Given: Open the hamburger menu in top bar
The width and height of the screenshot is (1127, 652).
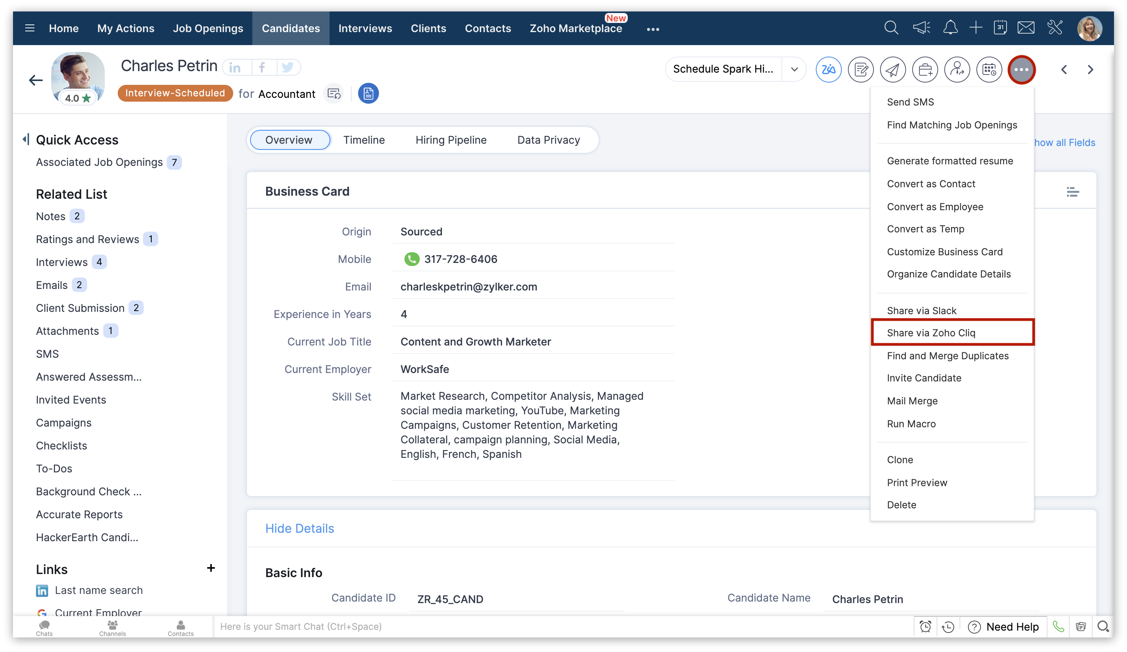Looking at the screenshot, I should click(x=29, y=28).
